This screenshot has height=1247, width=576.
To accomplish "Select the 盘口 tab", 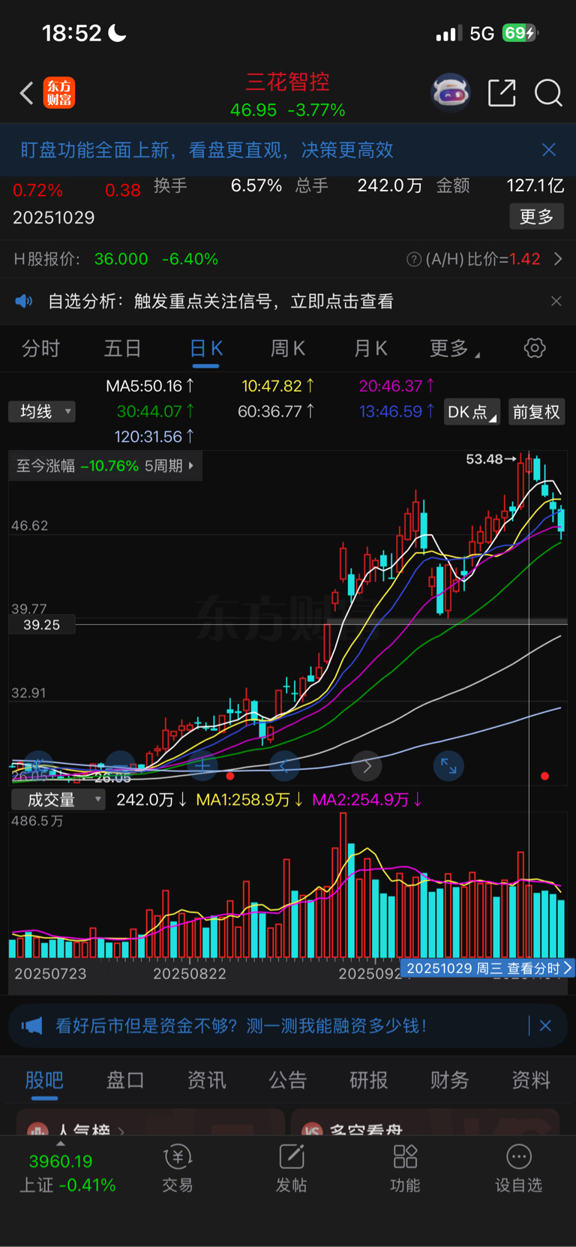I will pyautogui.click(x=125, y=1080).
